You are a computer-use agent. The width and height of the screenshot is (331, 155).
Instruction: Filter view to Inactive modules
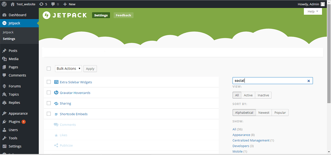263,95
